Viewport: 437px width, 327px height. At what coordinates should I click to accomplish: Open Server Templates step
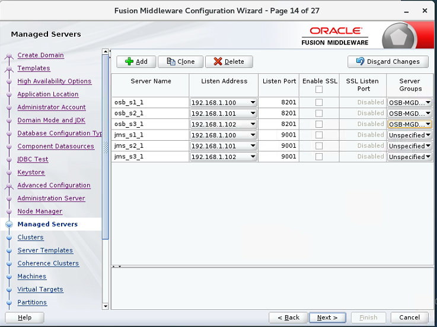pyautogui.click(x=45, y=250)
